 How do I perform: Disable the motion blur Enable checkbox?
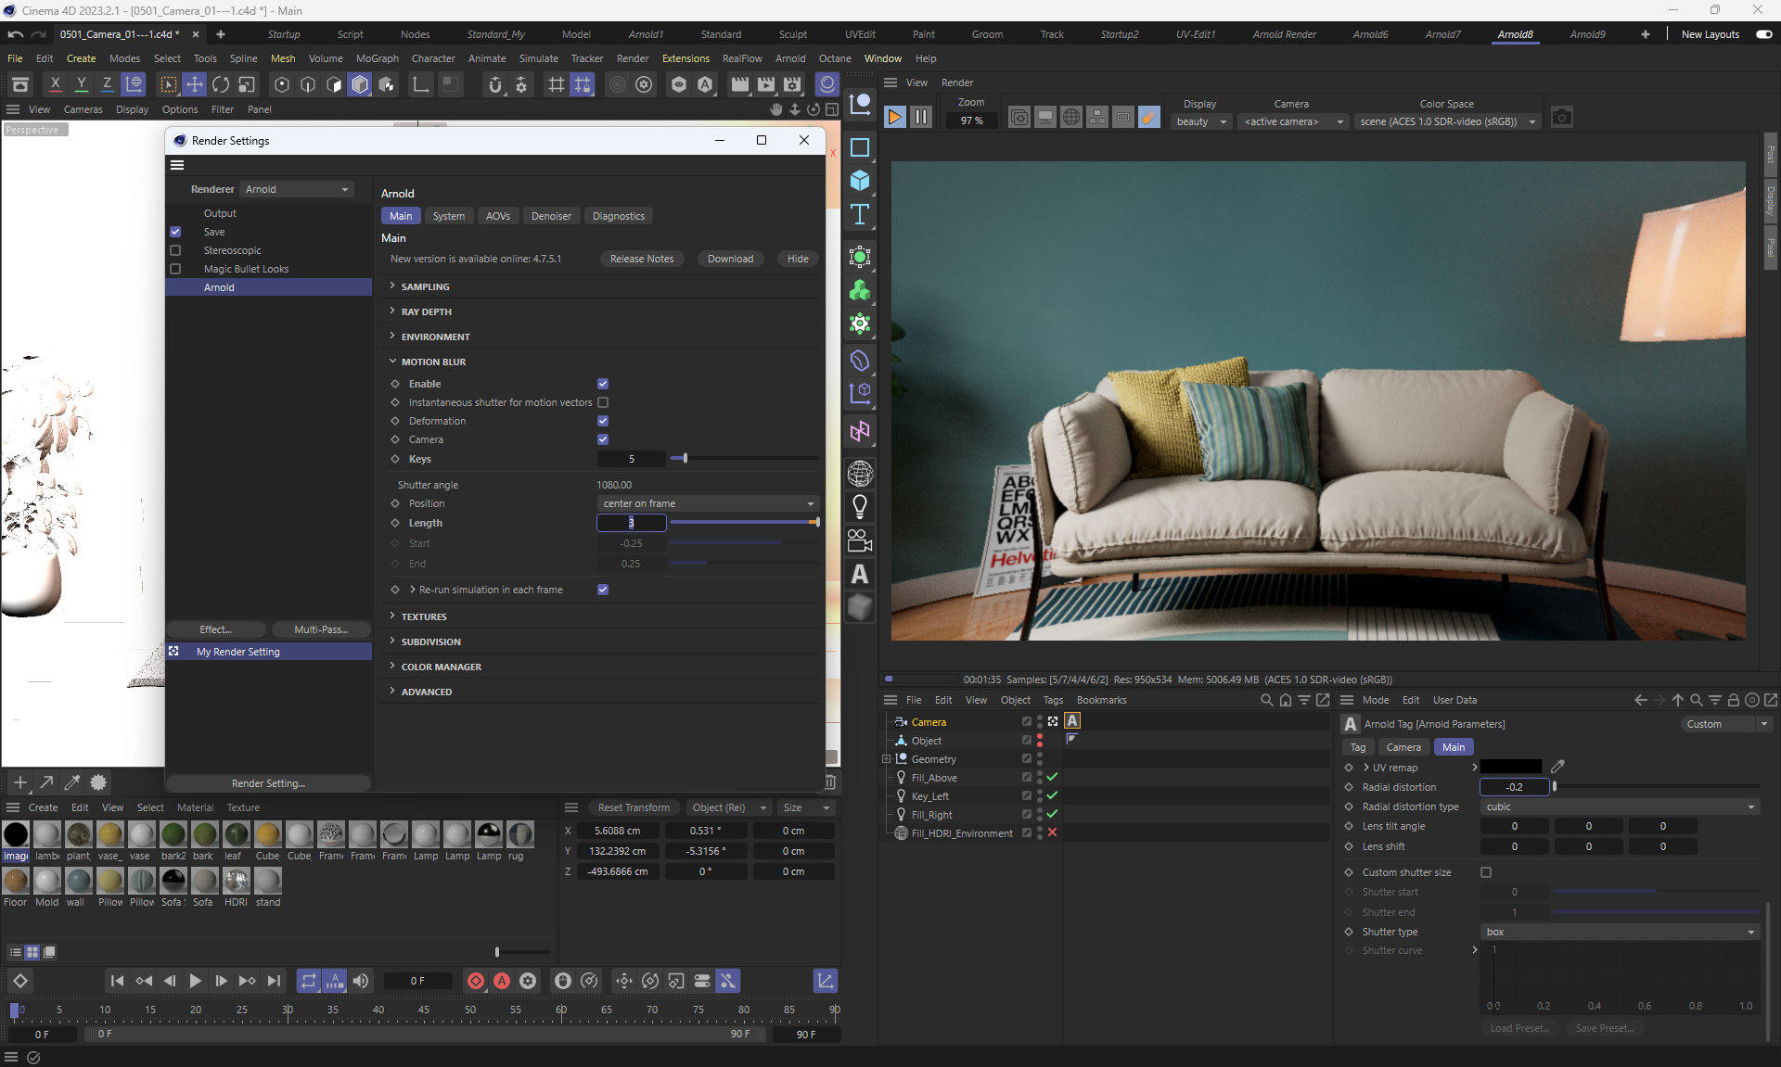point(603,384)
